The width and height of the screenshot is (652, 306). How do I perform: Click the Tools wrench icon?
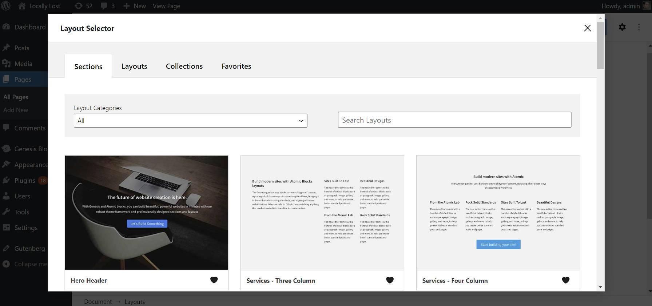[6, 212]
